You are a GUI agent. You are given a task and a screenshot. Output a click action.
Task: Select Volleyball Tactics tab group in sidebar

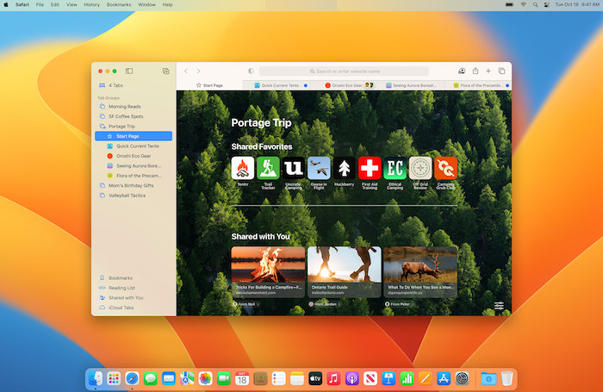coord(129,195)
